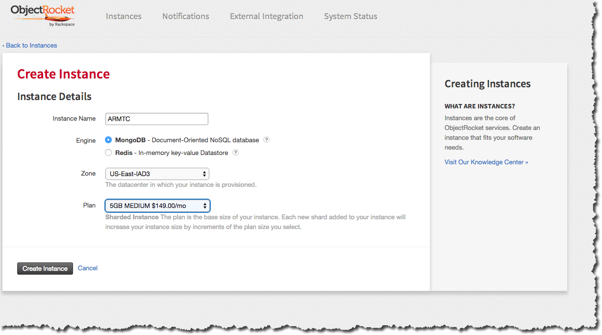Click the ObjectRocket rocket logo
The height and width of the screenshot is (335, 602).
tap(43, 16)
